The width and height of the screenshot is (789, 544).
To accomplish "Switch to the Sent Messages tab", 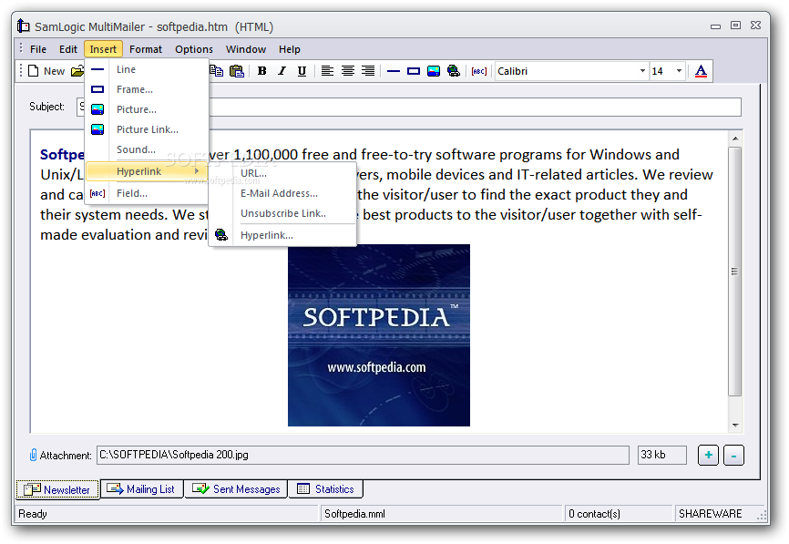I will 236,489.
